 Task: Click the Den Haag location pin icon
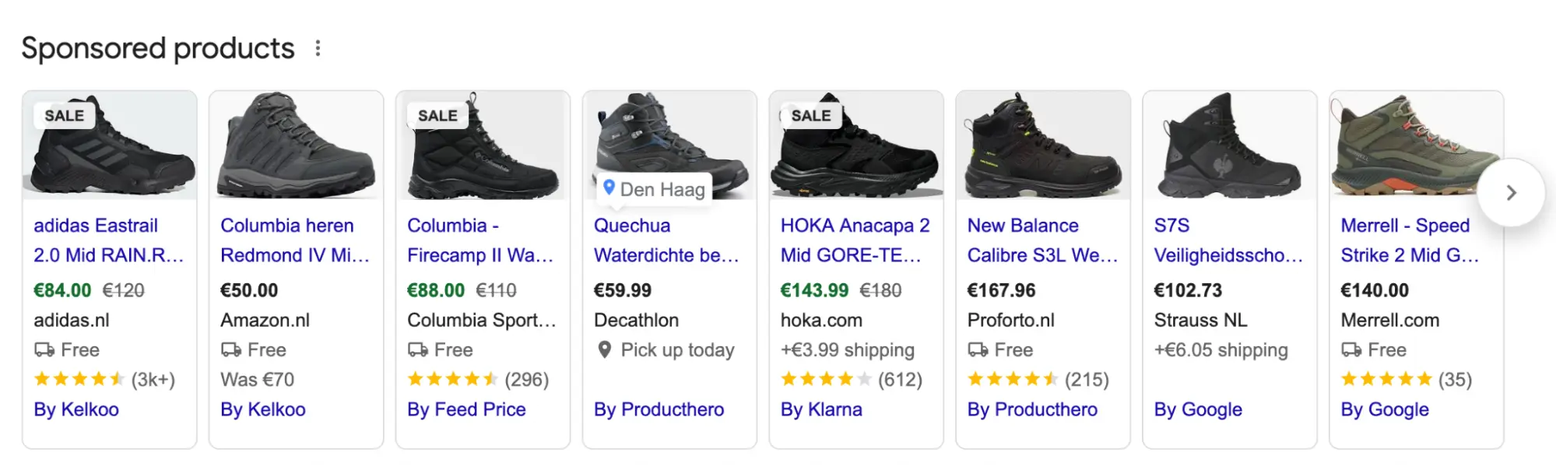[609, 188]
